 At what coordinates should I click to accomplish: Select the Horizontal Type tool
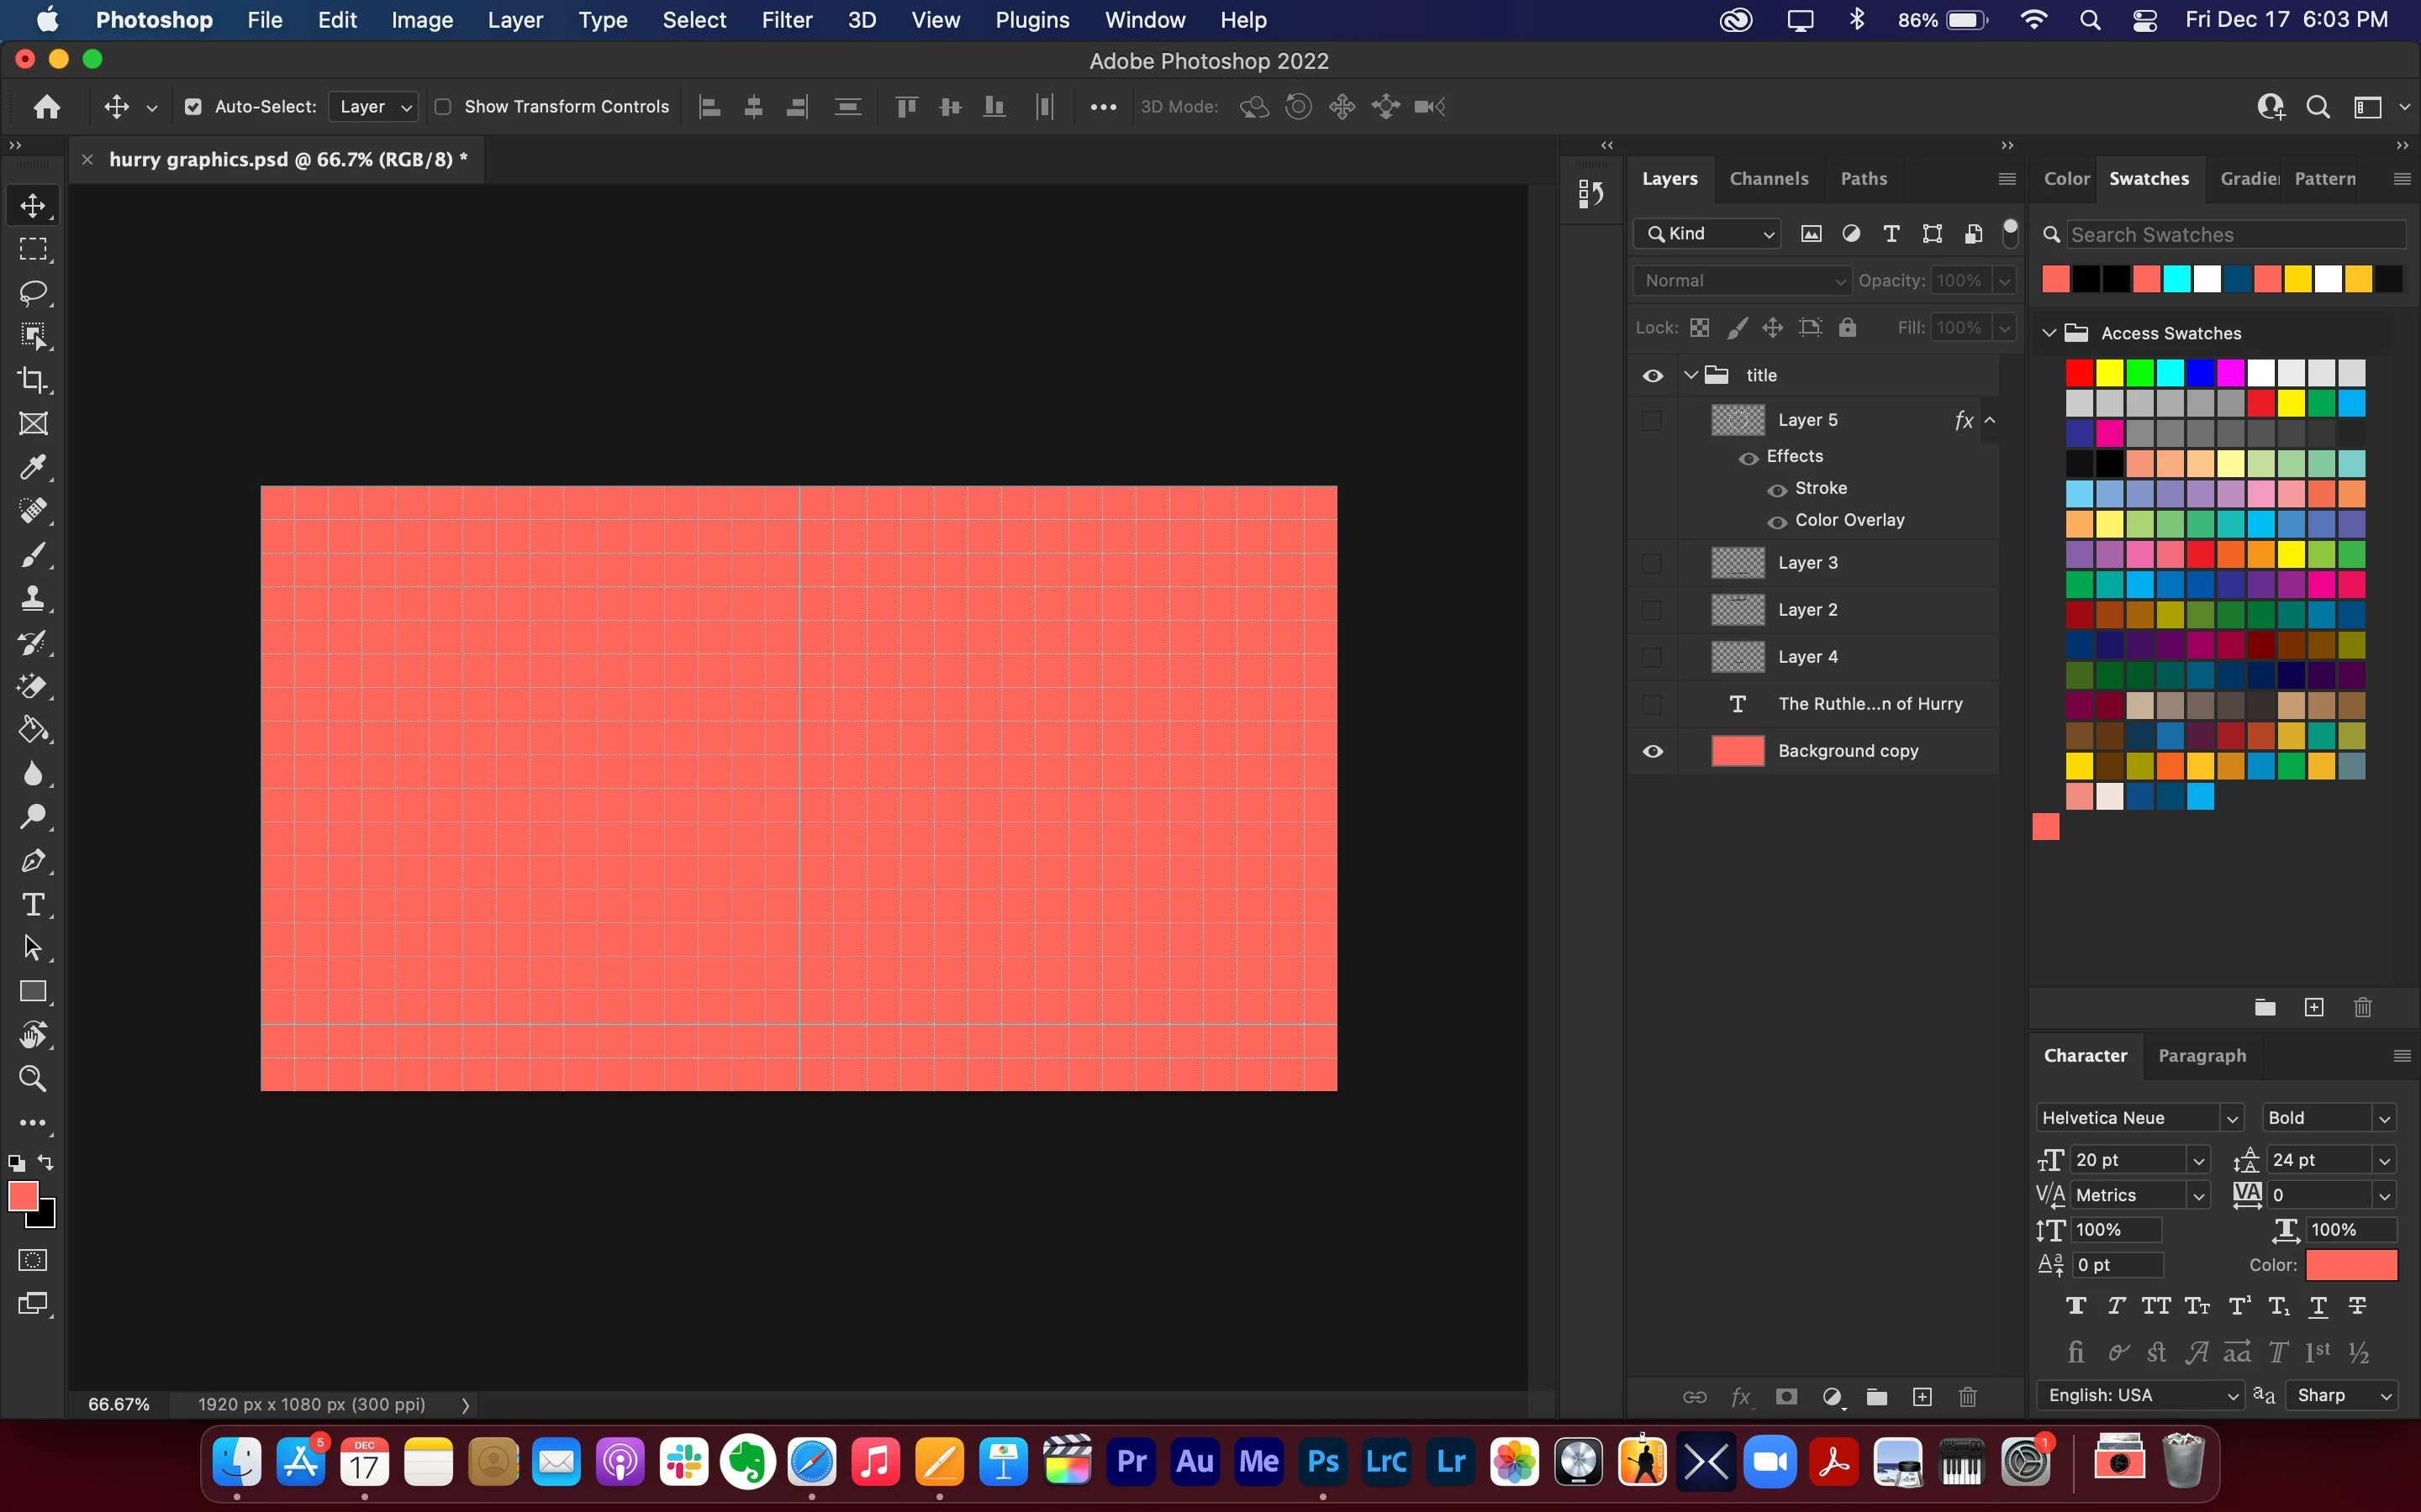click(33, 904)
